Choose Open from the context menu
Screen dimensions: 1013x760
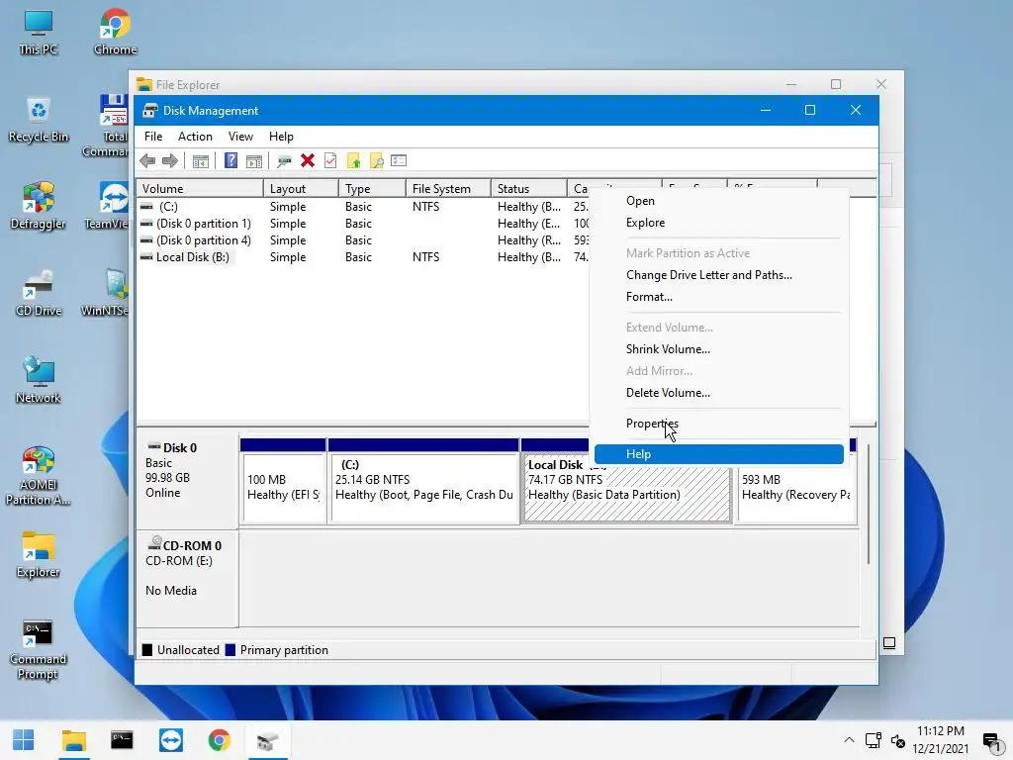(x=719, y=201)
